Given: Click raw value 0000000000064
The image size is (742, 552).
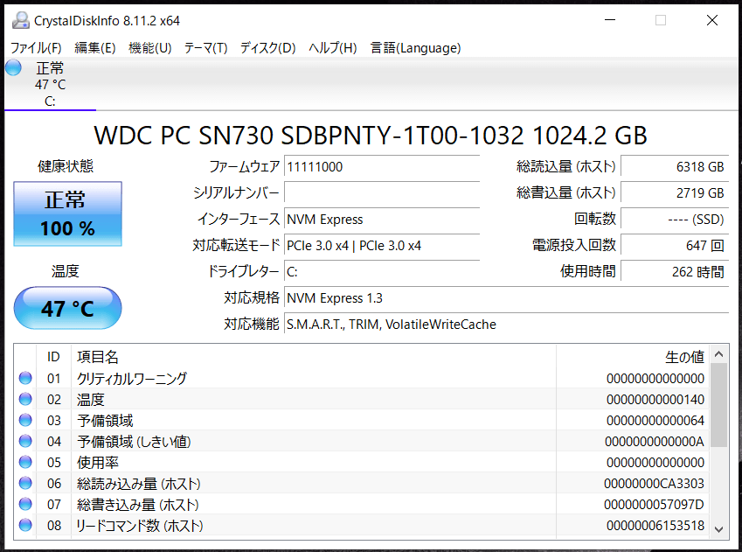Looking at the screenshot, I should point(655,420).
